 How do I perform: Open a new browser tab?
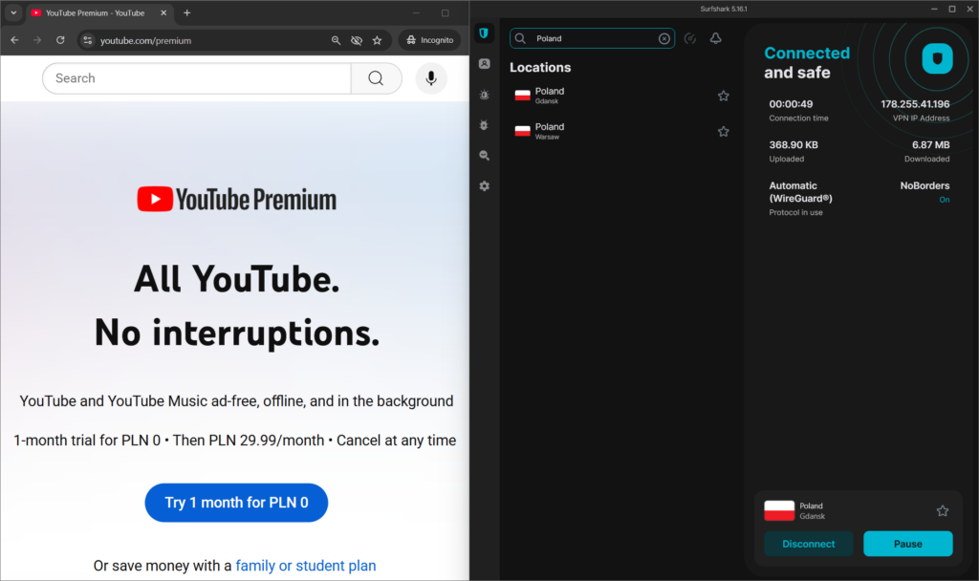(x=186, y=12)
